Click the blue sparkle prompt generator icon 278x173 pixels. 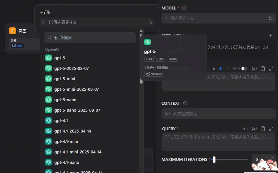(x=220, y=69)
